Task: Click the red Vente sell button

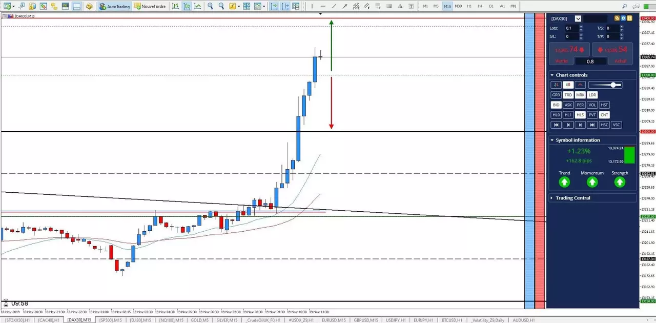Action: 569,53
